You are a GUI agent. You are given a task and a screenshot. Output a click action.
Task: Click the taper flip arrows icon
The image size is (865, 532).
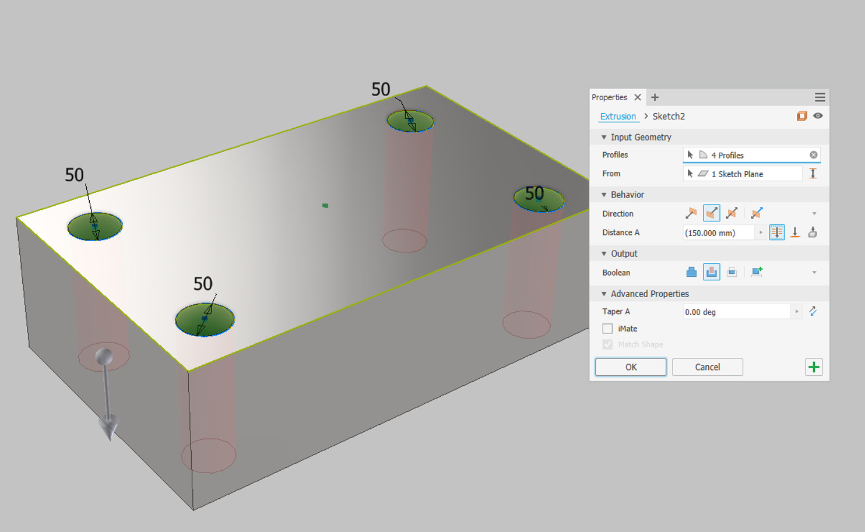813,312
